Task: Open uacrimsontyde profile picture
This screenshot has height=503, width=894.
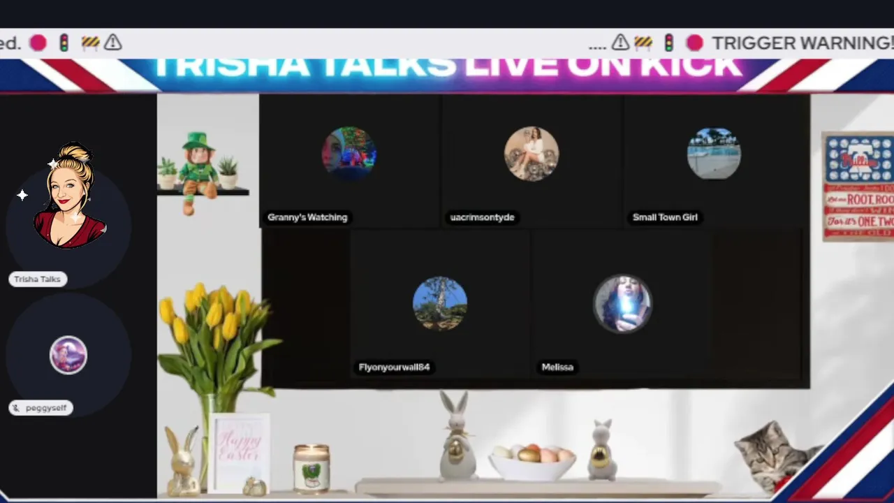Action: tap(531, 154)
